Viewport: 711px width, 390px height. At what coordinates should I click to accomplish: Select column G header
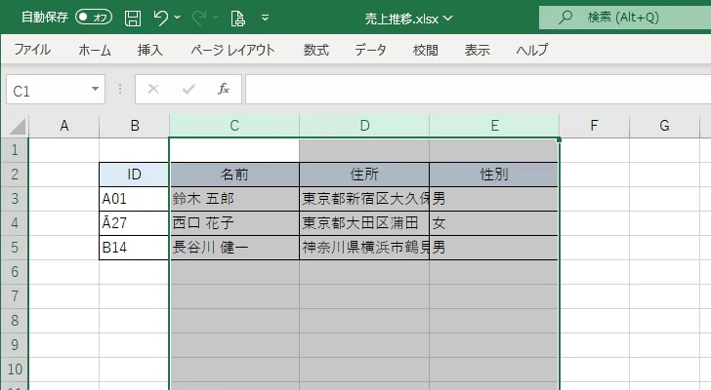point(664,126)
